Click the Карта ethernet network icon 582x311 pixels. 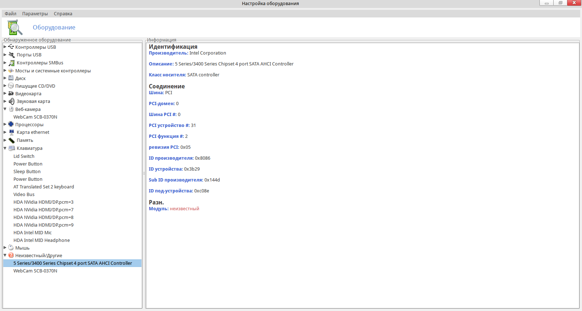(12, 132)
